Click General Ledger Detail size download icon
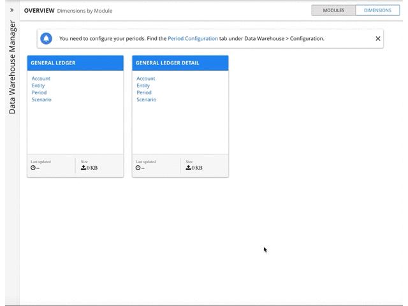 pyautogui.click(x=188, y=168)
